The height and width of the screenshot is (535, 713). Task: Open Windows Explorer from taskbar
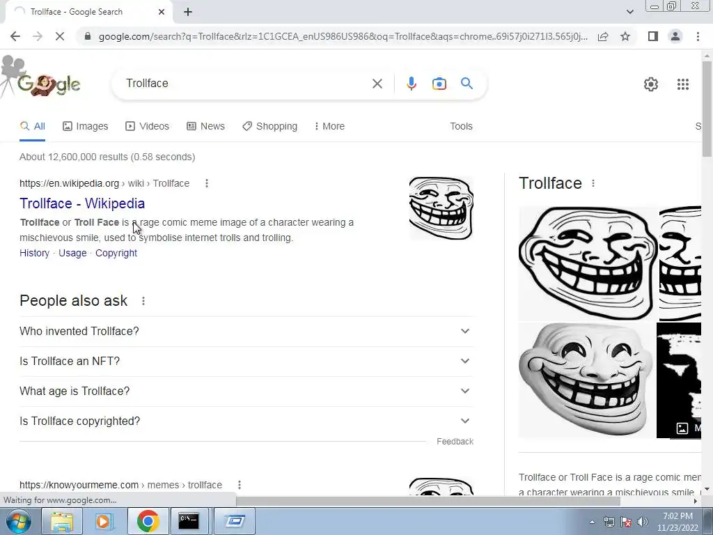[x=62, y=521]
